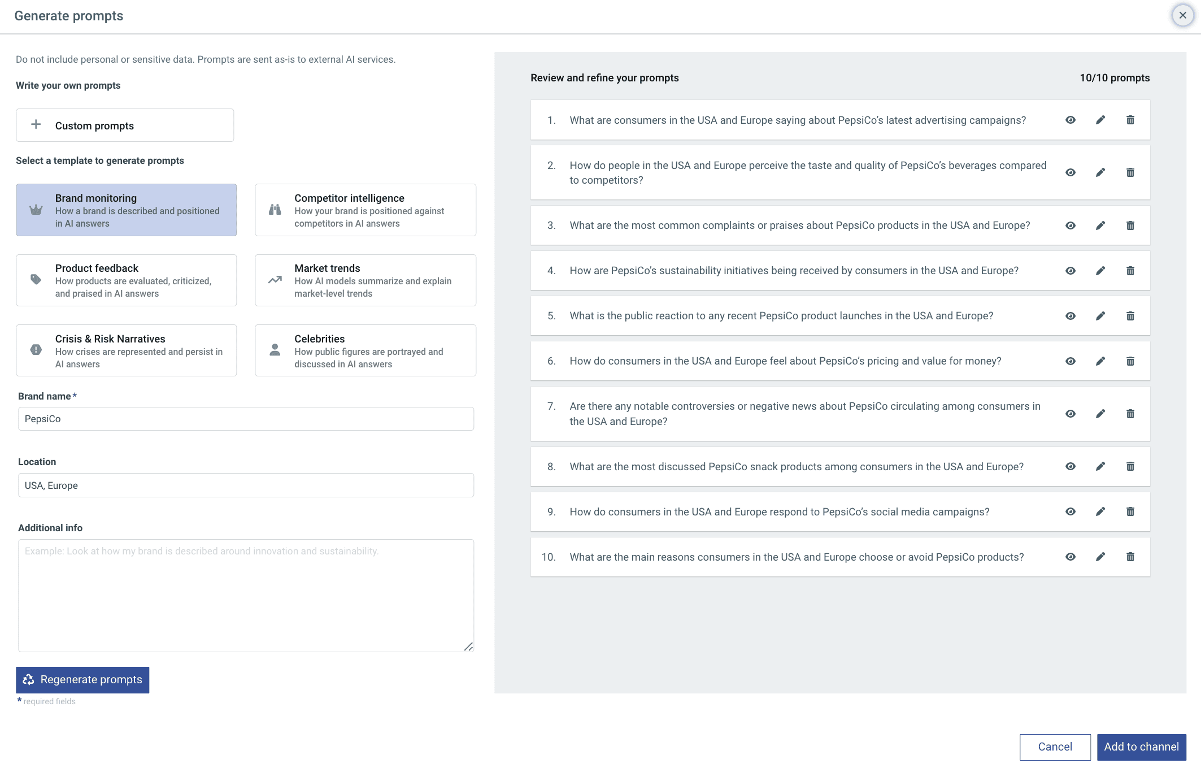Screen dimensions: 1201x772
Task: Click Cancel to discard the prompts
Action: (x=1054, y=747)
